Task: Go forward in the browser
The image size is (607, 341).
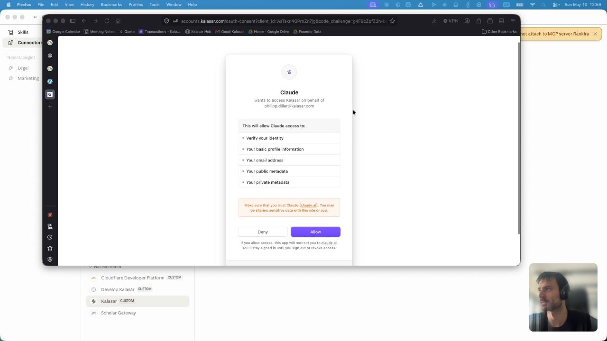Action: 95,21
